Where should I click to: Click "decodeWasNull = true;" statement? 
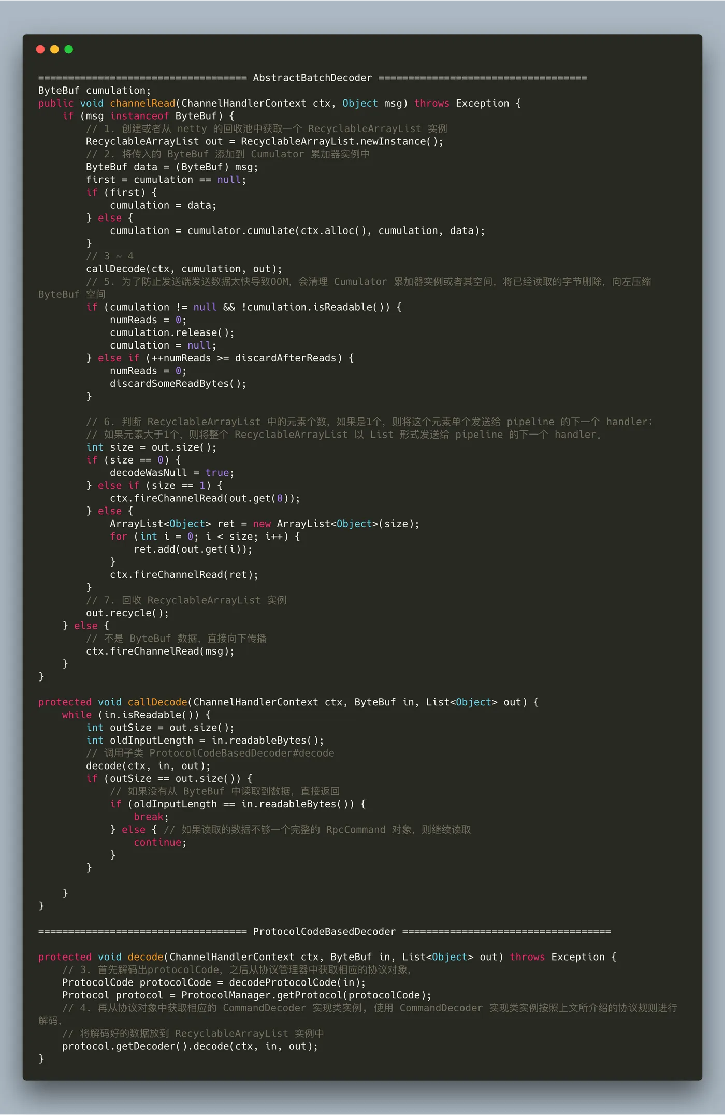pyautogui.click(x=172, y=473)
